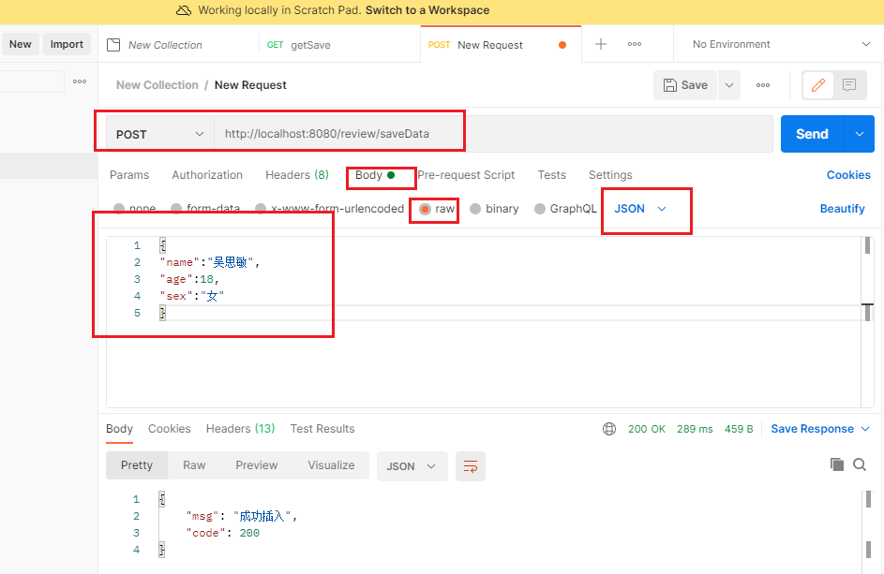Open the Pre-request Script tab
The width and height of the screenshot is (884, 574).
pyautogui.click(x=466, y=175)
